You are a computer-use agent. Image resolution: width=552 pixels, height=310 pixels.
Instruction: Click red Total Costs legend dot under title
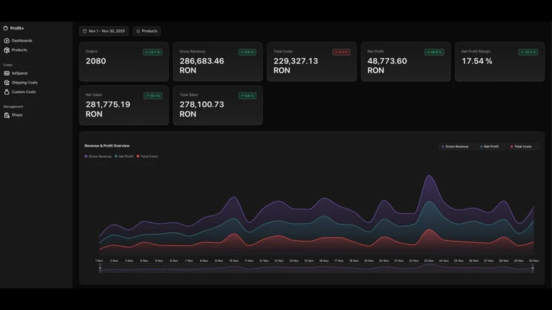coord(138,156)
